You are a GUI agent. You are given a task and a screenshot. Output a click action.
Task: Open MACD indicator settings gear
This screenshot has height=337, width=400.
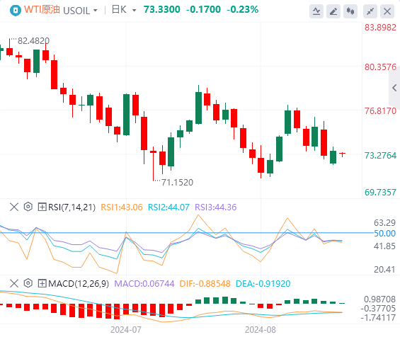[x=28, y=283]
